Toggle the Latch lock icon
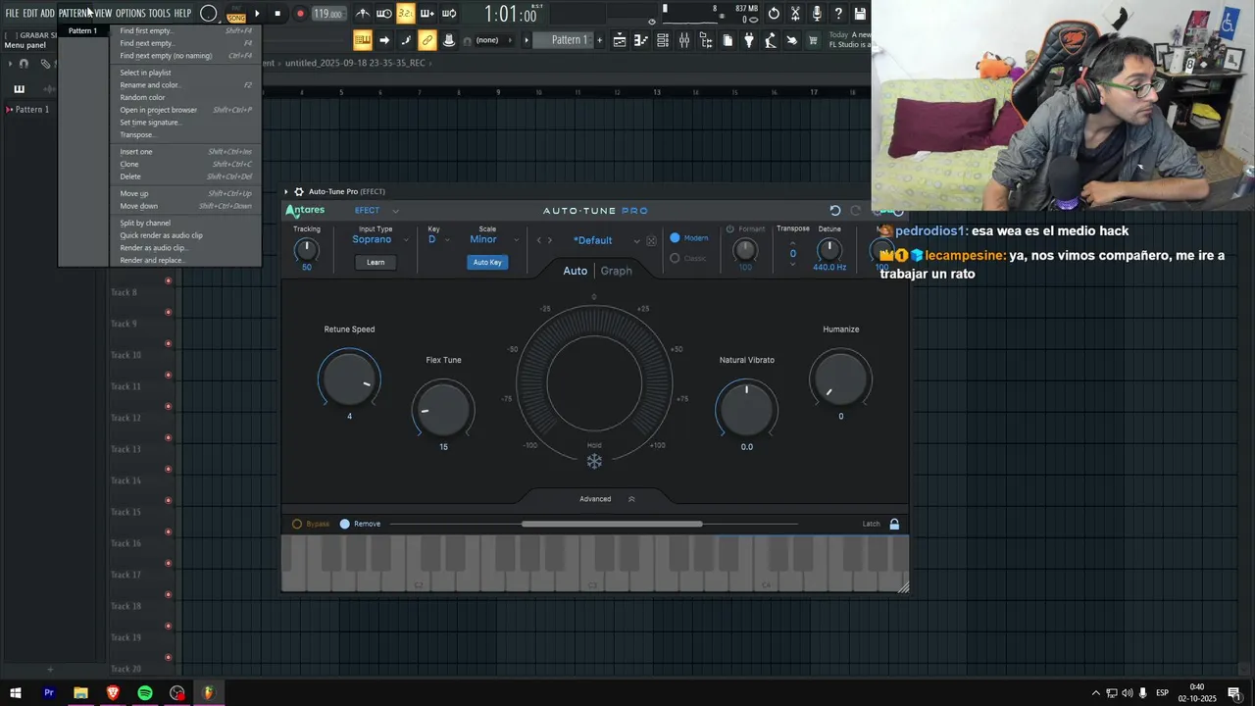This screenshot has height=706, width=1255. coord(894,524)
